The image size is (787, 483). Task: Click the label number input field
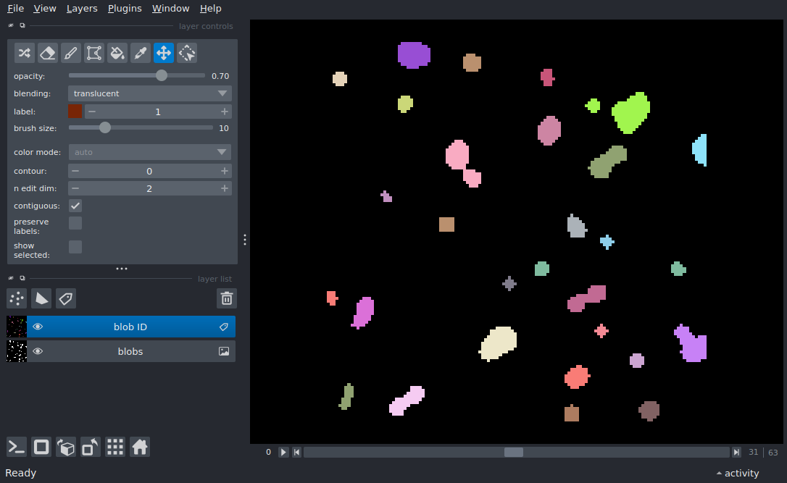[x=158, y=112]
